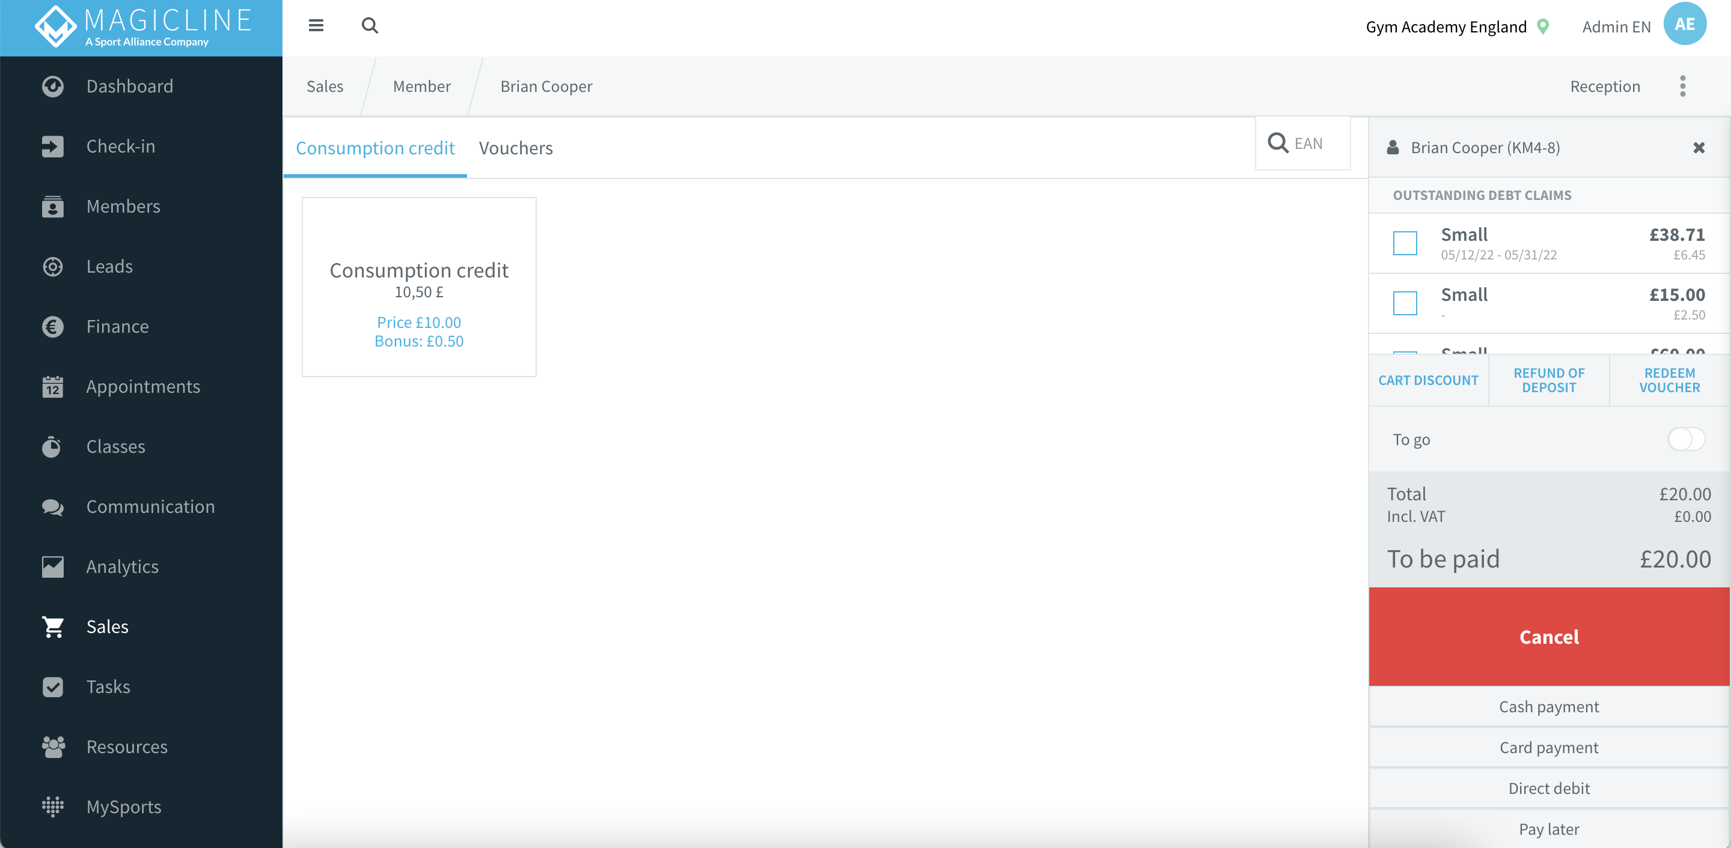Switch to the Vouchers tab
This screenshot has width=1731, height=848.
(516, 148)
